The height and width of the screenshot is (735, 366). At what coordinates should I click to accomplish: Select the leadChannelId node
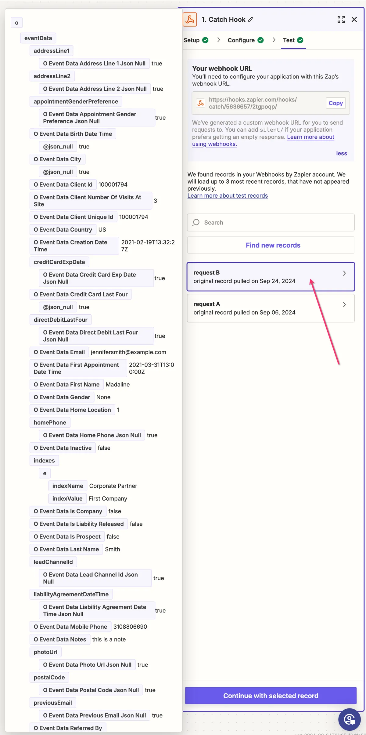53,562
